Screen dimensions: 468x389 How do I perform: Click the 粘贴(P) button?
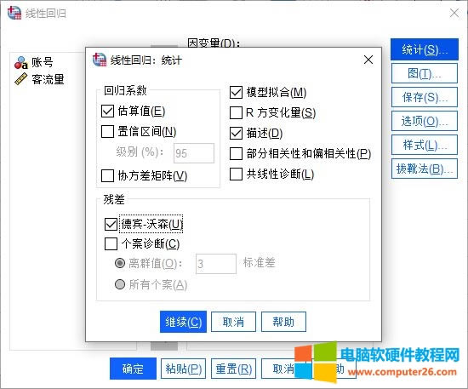pyautogui.click(x=183, y=369)
